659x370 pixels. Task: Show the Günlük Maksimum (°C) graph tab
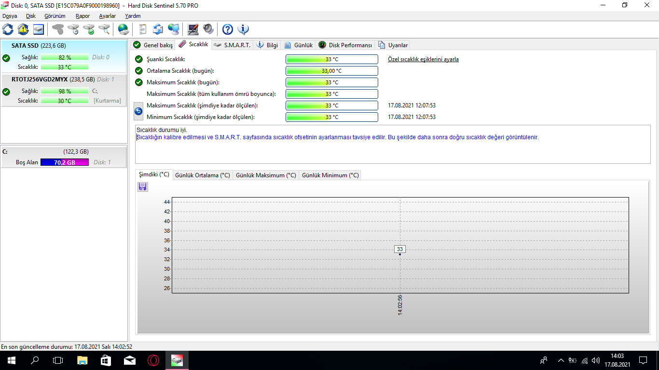pyautogui.click(x=266, y=175)
